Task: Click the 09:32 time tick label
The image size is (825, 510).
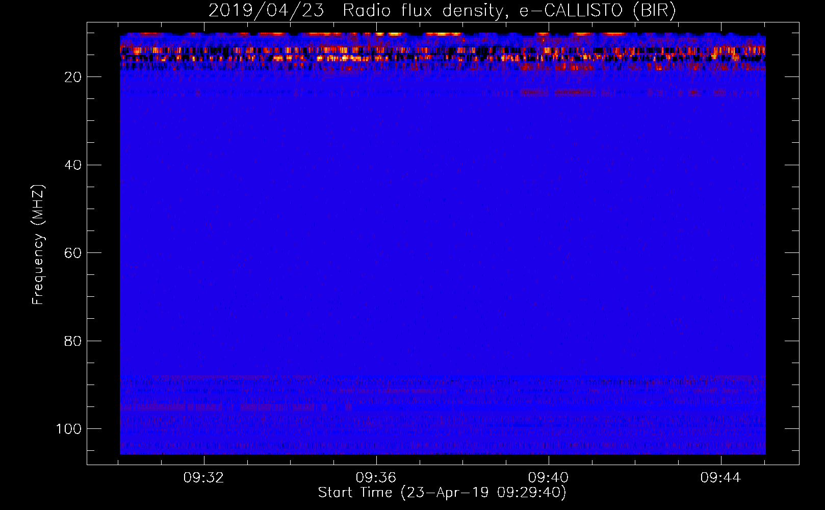Action: point(204,478)
